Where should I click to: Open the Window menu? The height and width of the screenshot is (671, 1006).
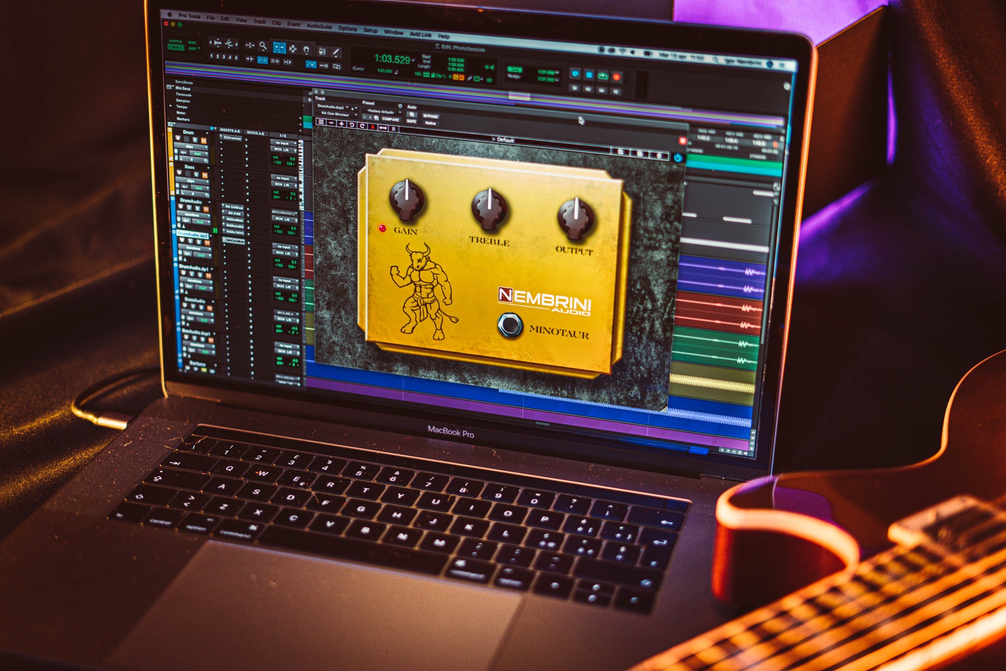[x=393, y=32]
